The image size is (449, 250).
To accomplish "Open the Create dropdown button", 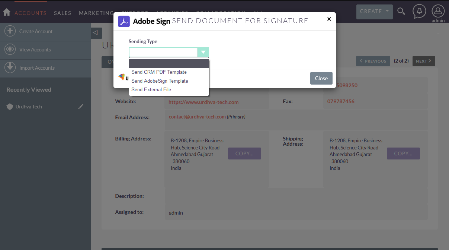I will coord(374,12).
